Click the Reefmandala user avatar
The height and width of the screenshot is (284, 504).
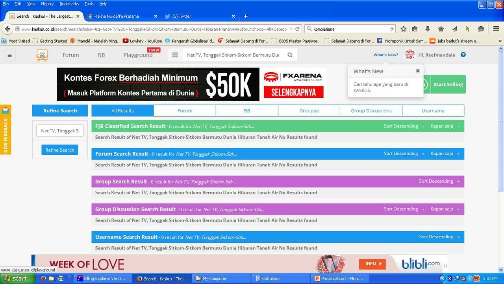pyautogui.click(x=410, y=55)
